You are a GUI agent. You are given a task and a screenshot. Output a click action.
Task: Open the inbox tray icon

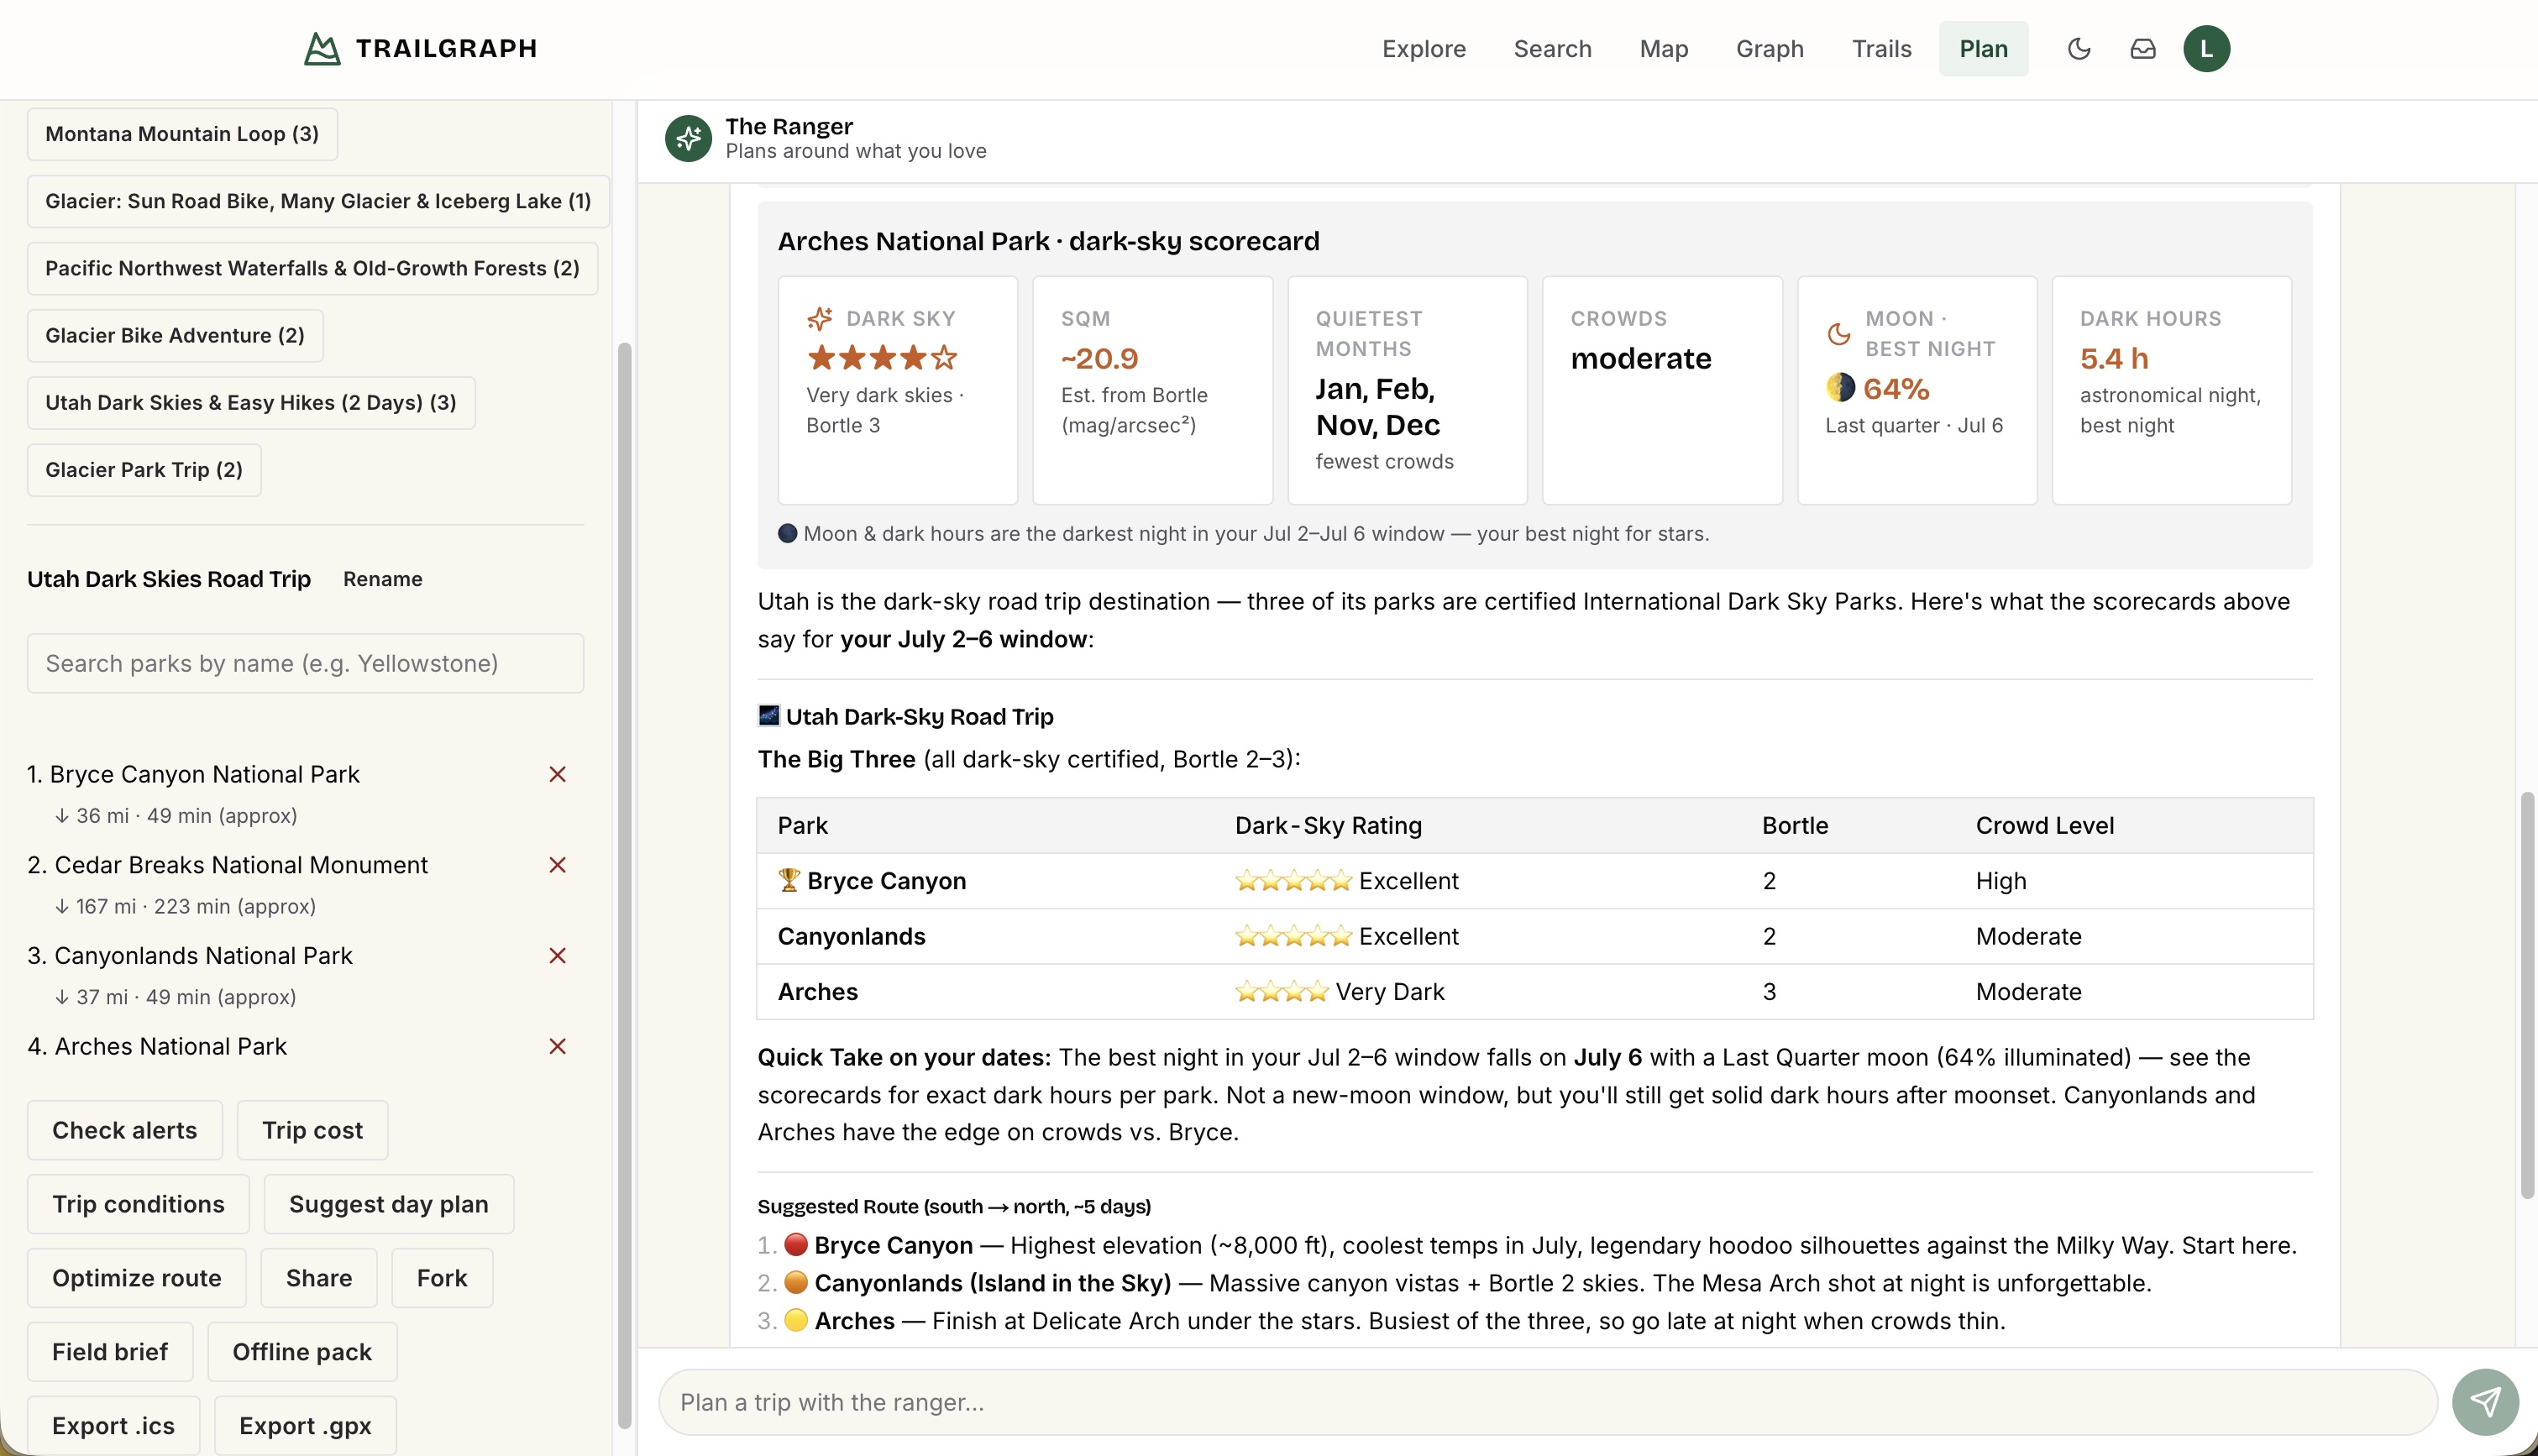click(2143, 48)
